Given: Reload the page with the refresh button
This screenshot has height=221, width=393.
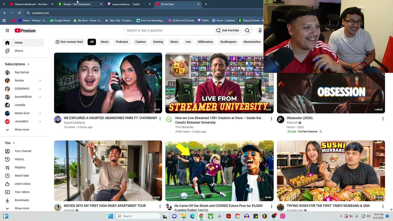Looking at the screenshot, I should (x=19, y=13).
